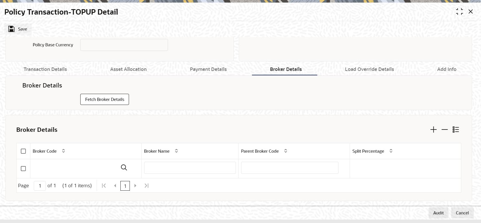The image size is (481, 223).
Task: Go to last page of broker table
Action: click(x=146, y=186)
